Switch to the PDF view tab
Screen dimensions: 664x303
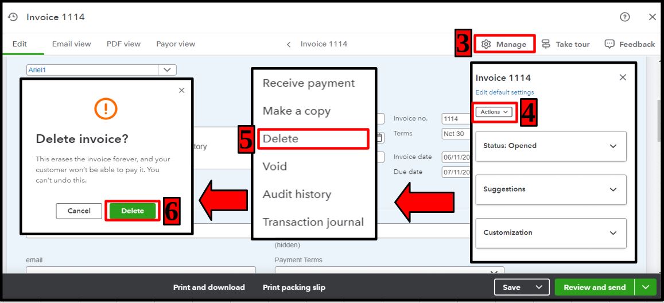coord(123,44)
